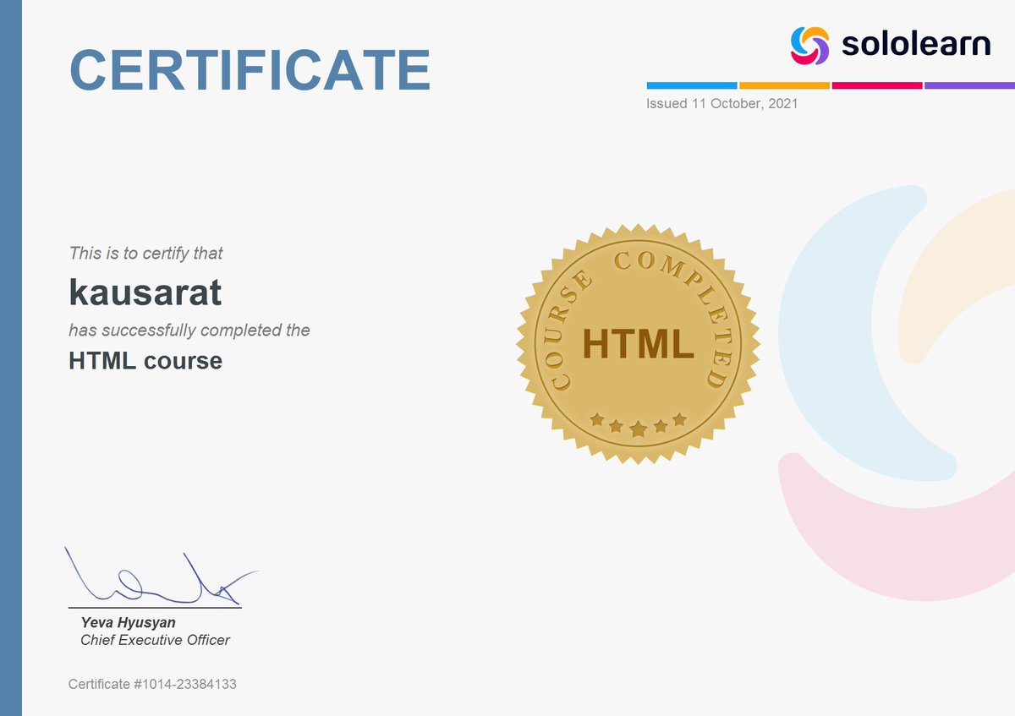The height and width of the screenshot is (716, 1015).
Task: Select the recipient name kausarat
Action: [145, 291]
